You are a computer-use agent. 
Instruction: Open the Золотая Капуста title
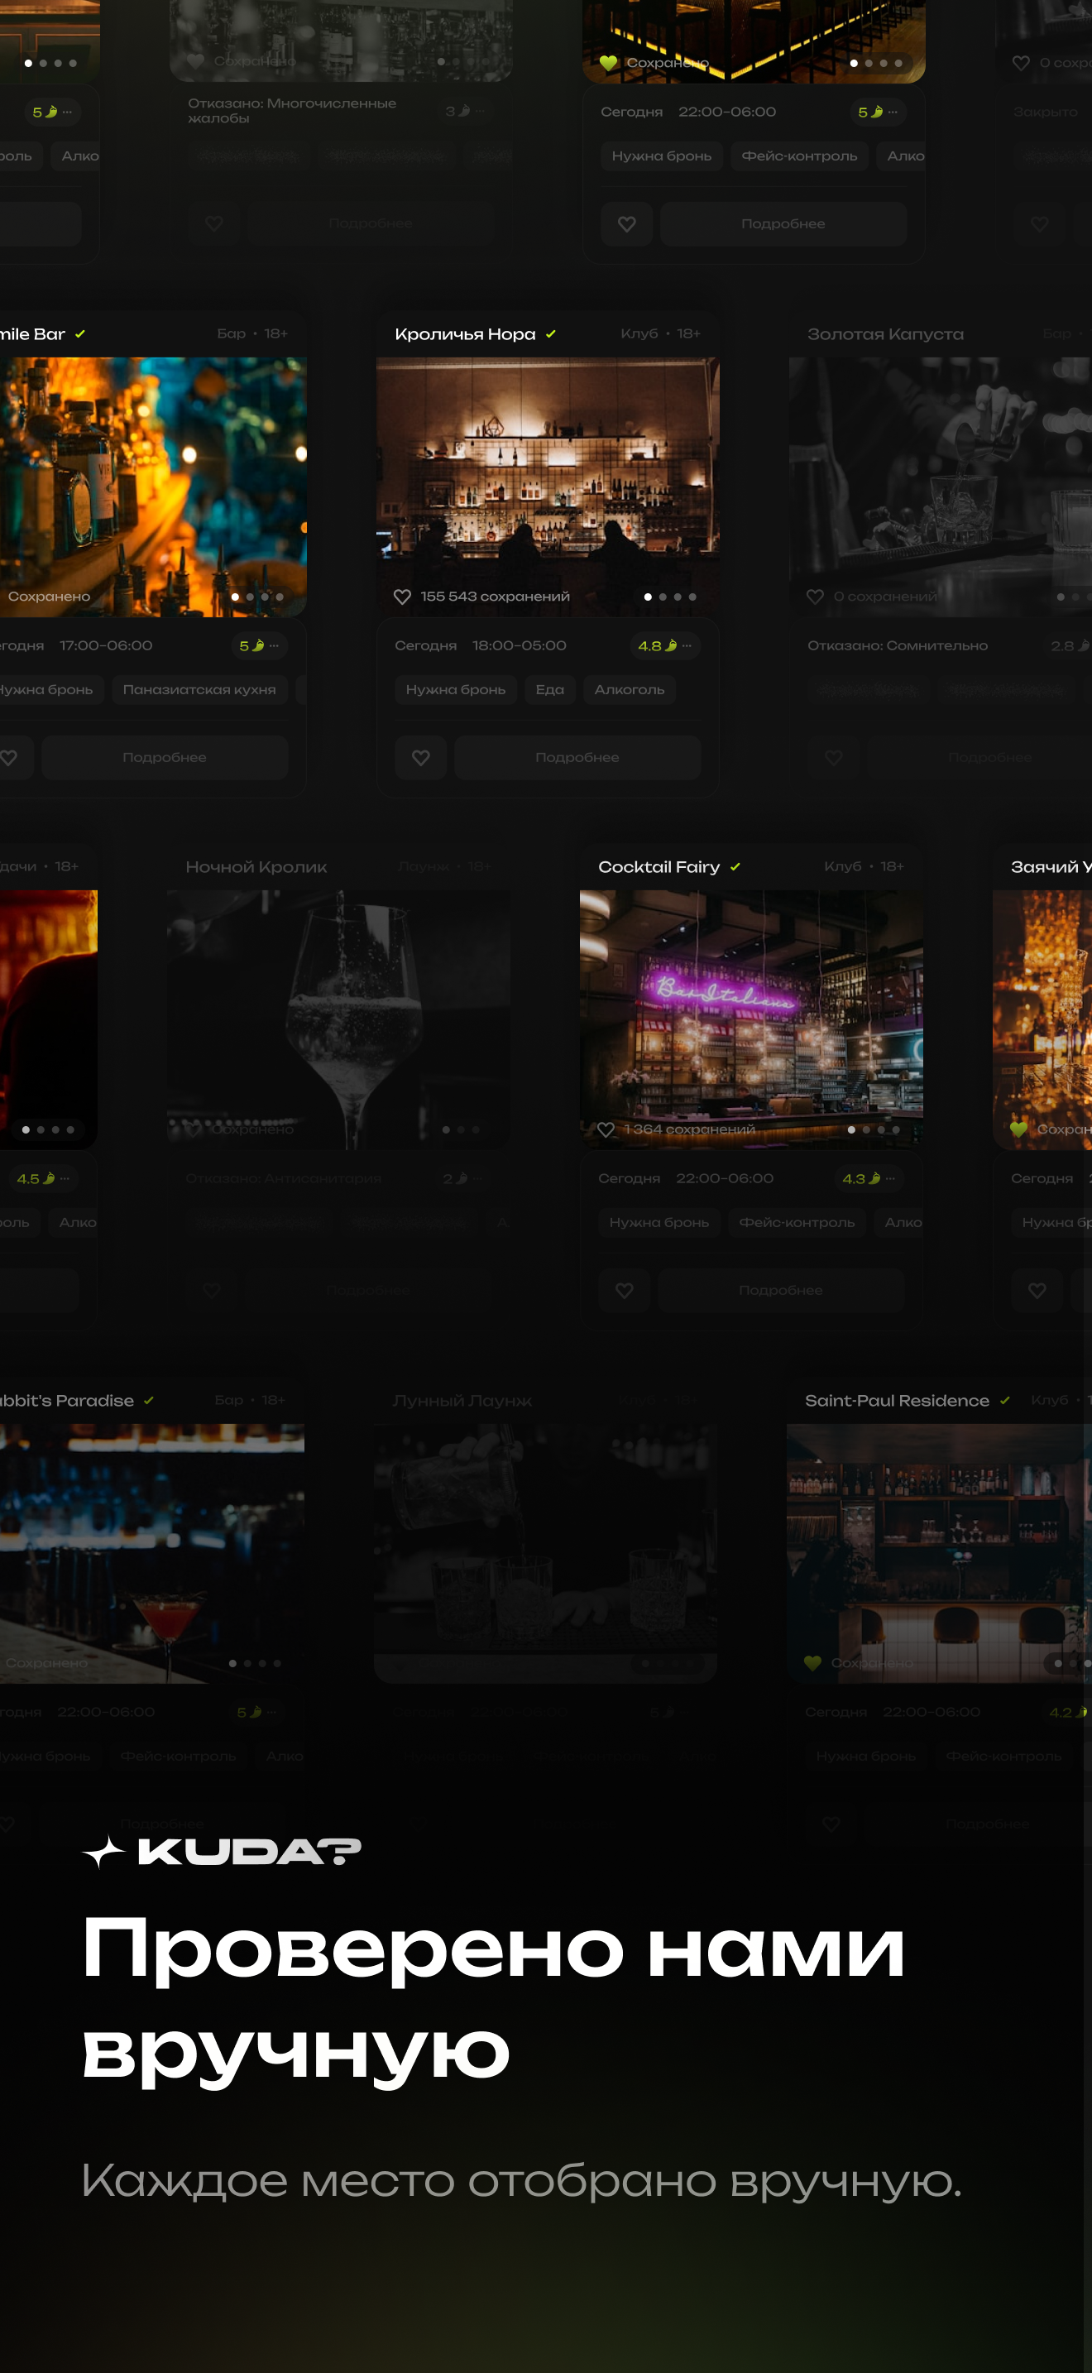pos(886,334)
